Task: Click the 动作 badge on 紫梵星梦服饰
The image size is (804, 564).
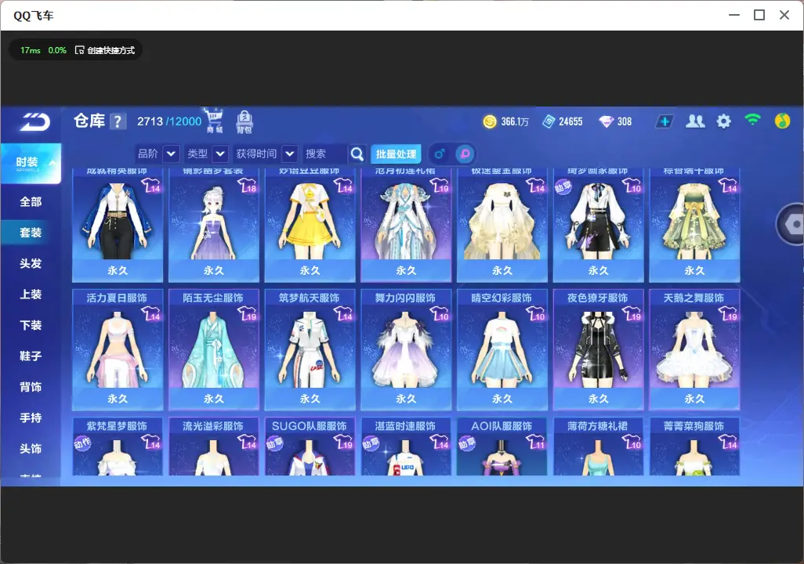Action: click(x=82, y=443)
